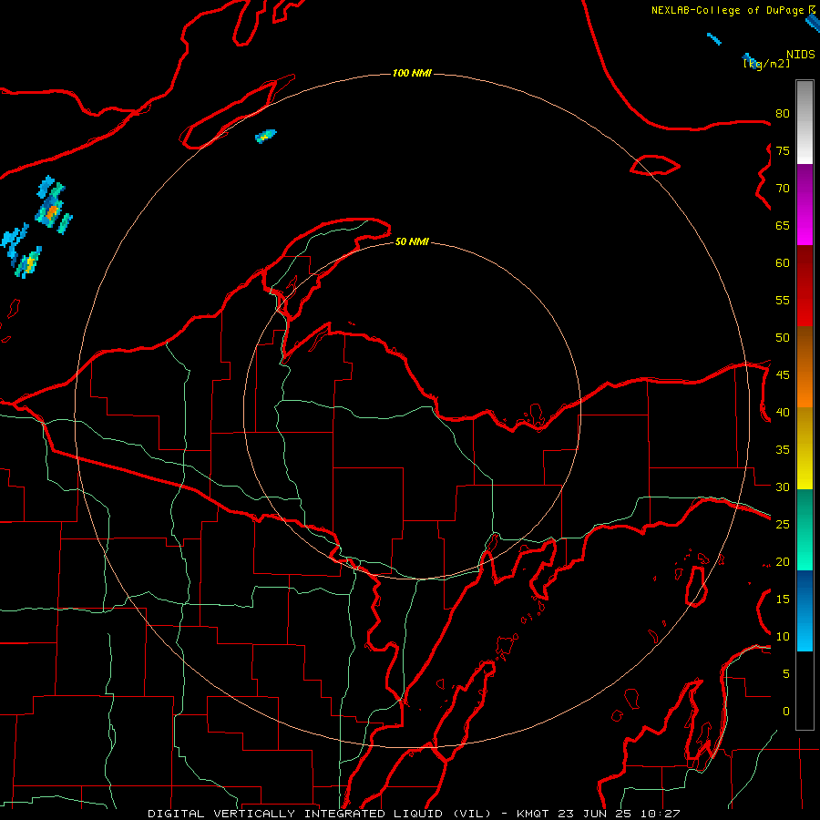Click the kg/m2 units label
Viewport: 820px width, 820px height.
click(767, 64)
